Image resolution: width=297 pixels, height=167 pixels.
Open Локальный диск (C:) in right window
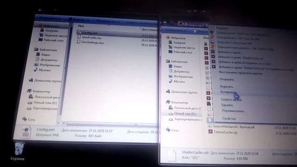click(x=185, y=108)
